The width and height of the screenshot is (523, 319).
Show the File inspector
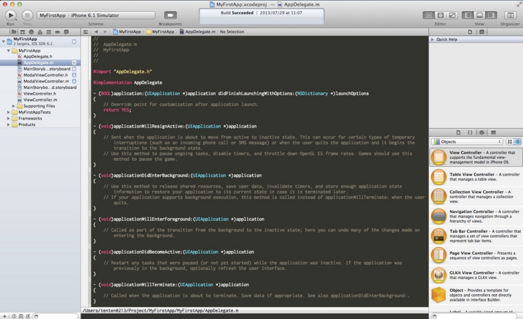coord(470,32)
